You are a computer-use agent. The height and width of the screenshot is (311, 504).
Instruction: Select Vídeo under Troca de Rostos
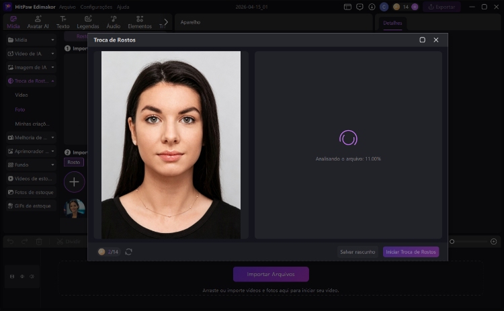click(x=22, y=95)
